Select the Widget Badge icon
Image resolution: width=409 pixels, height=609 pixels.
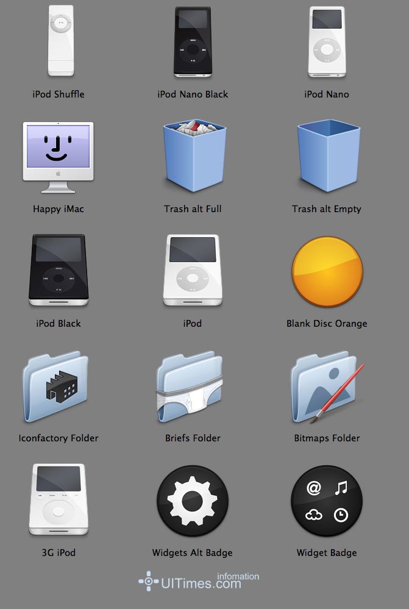[x=327, y=501]
